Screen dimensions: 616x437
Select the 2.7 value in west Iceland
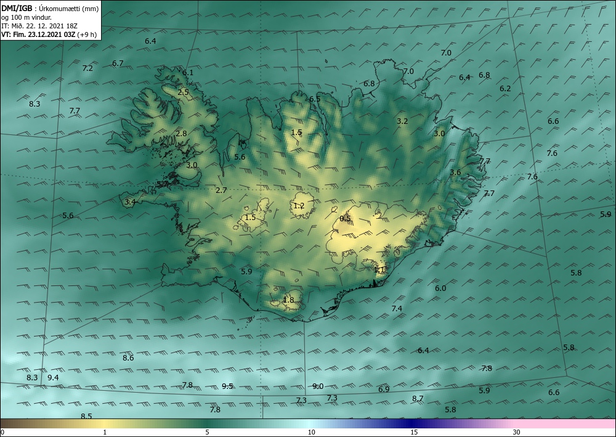click(x=221, y=190)
